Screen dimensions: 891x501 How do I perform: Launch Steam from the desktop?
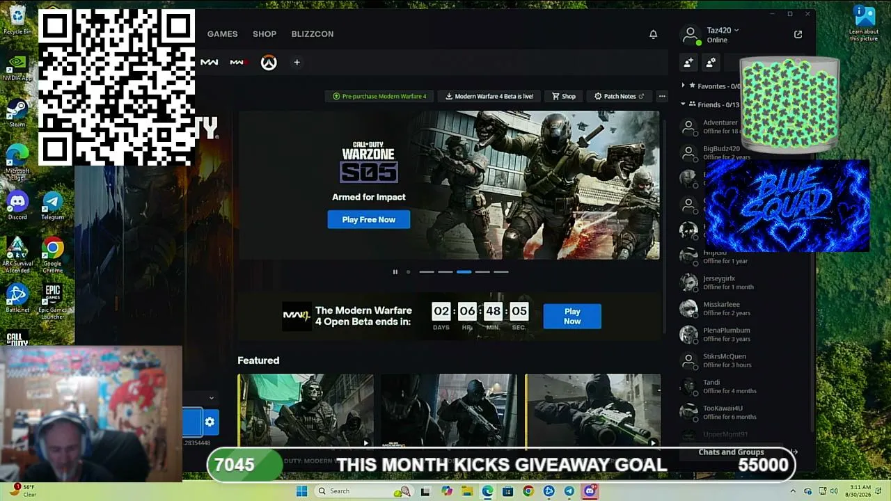17,113
